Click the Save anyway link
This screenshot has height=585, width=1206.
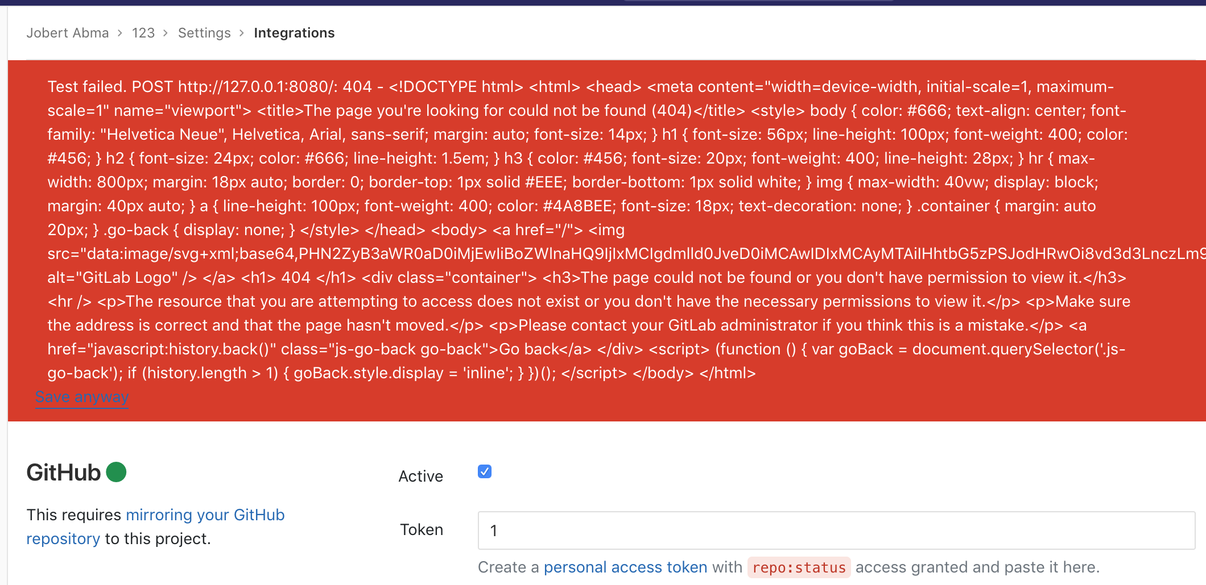[82, 396]
